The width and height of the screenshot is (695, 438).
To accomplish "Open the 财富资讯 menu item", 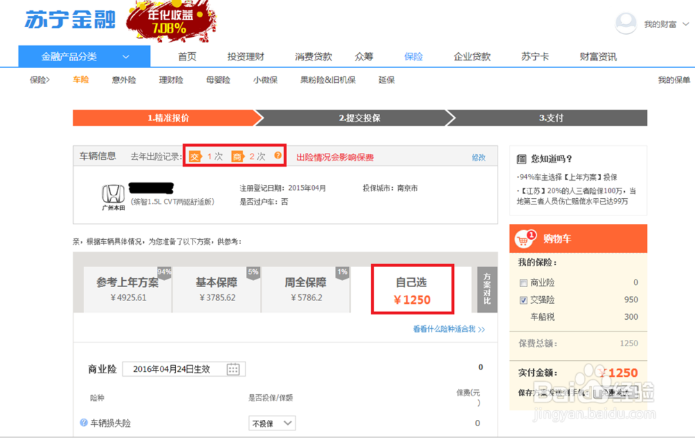I will coord(598,57).
